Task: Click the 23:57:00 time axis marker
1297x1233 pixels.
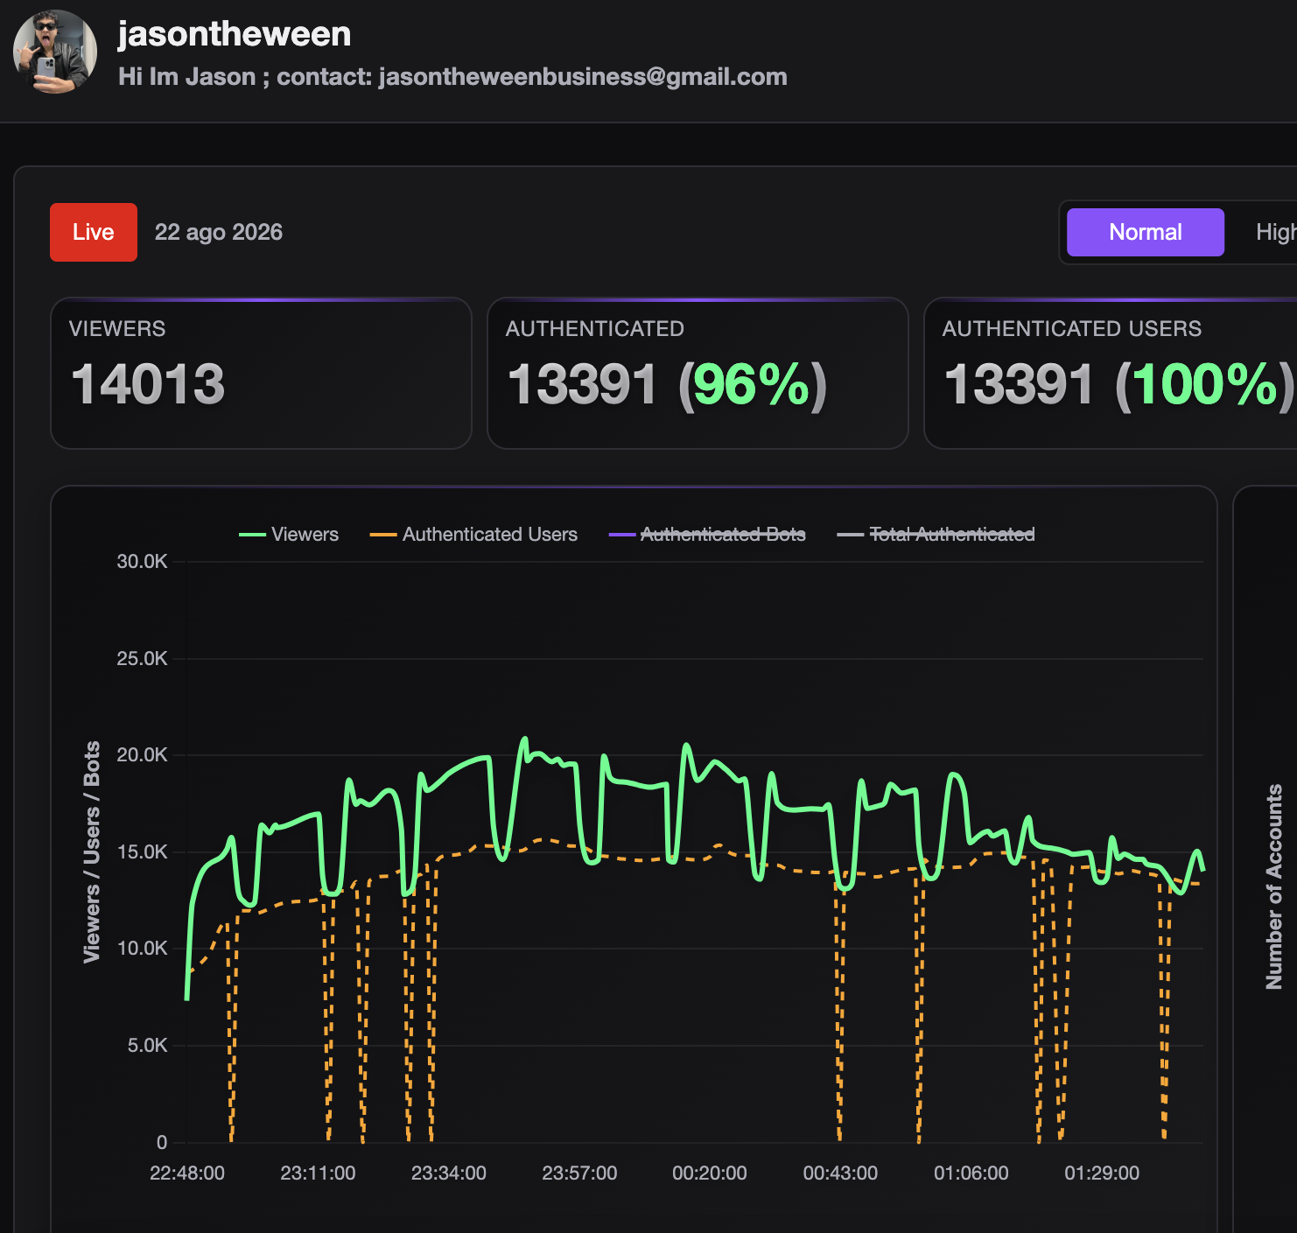Action: [579, 1173]
